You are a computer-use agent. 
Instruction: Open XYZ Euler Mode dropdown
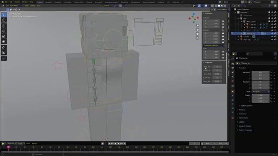point(261,92)
